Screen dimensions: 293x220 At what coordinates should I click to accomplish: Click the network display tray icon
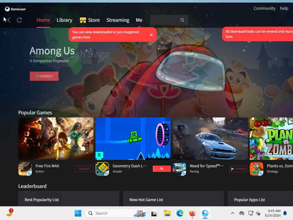(x=251, y=213)
